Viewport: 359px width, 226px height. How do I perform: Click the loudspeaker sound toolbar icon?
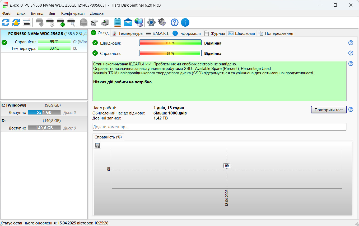162,22
